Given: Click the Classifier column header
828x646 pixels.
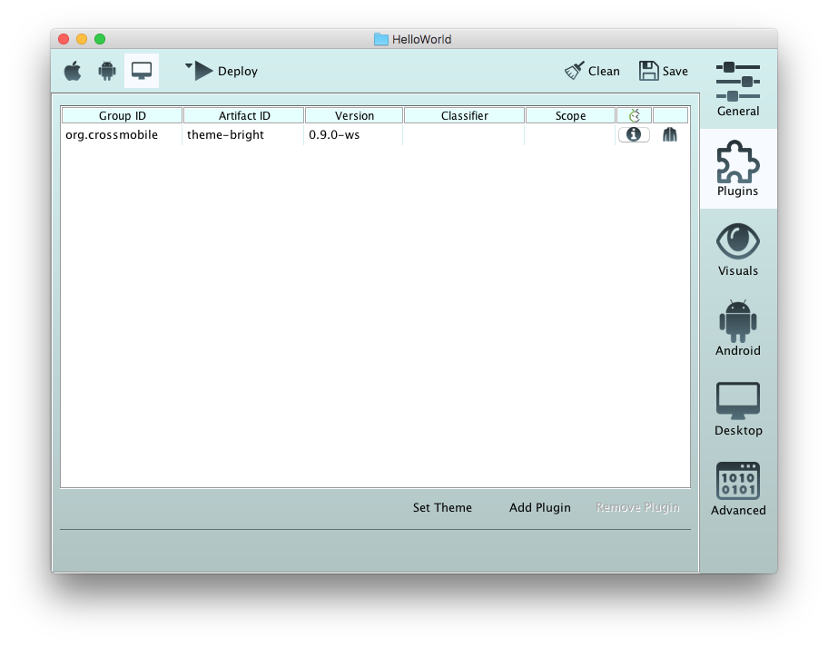Looking at the screenshot, I should coord(464,115).
